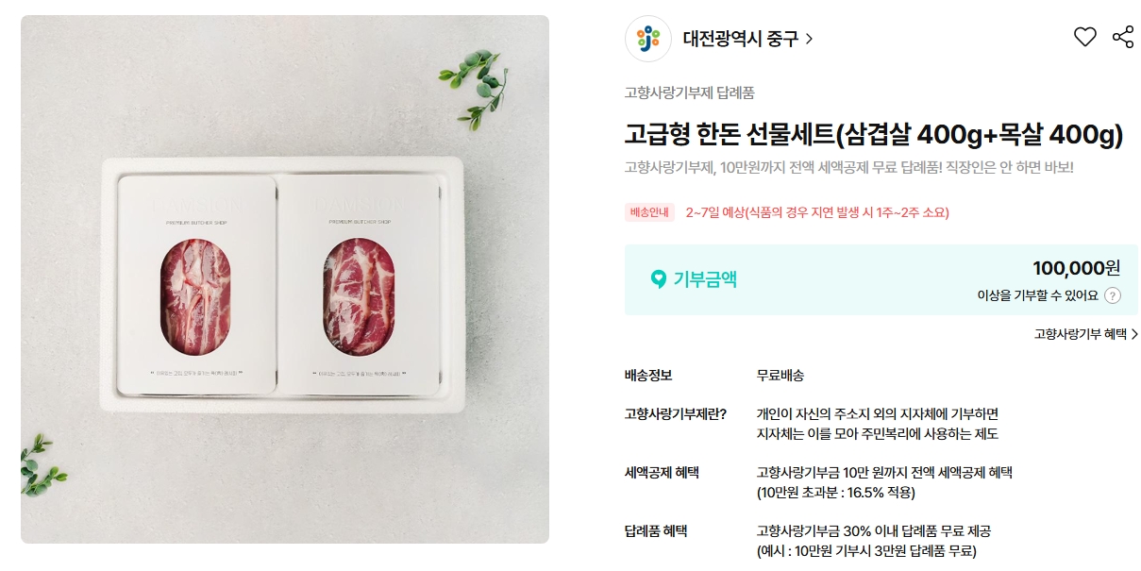This screenshot has width=1141, height=571.
Task: Click the question mark help icon
Action: coord(1113,295)
